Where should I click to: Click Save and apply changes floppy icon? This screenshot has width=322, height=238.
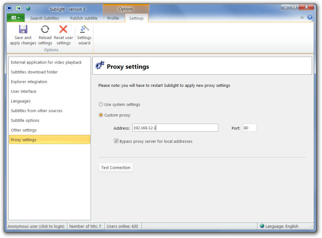[23, 29]
